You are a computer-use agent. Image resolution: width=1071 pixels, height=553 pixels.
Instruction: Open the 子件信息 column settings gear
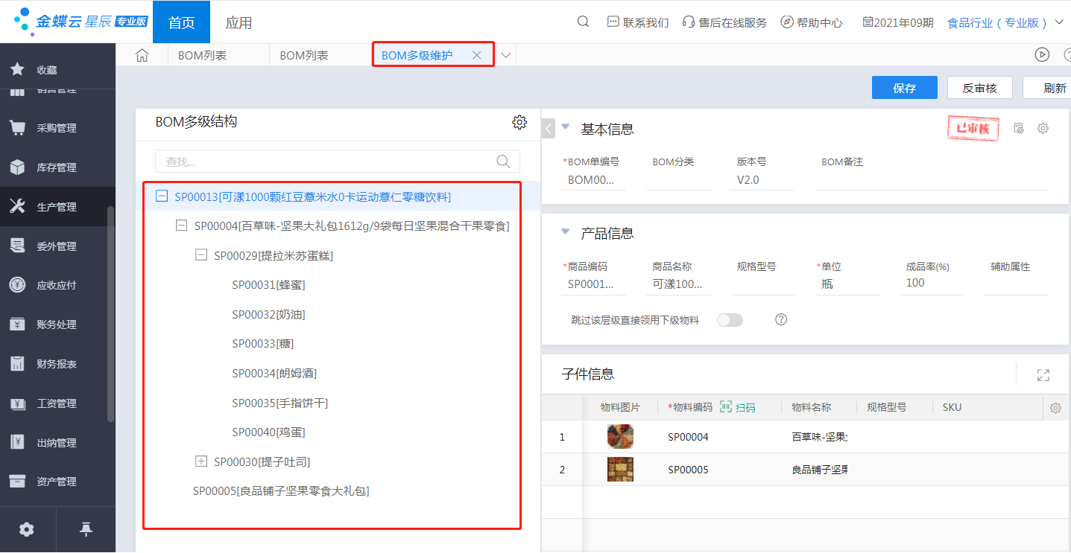click(x=1055, y=407)
